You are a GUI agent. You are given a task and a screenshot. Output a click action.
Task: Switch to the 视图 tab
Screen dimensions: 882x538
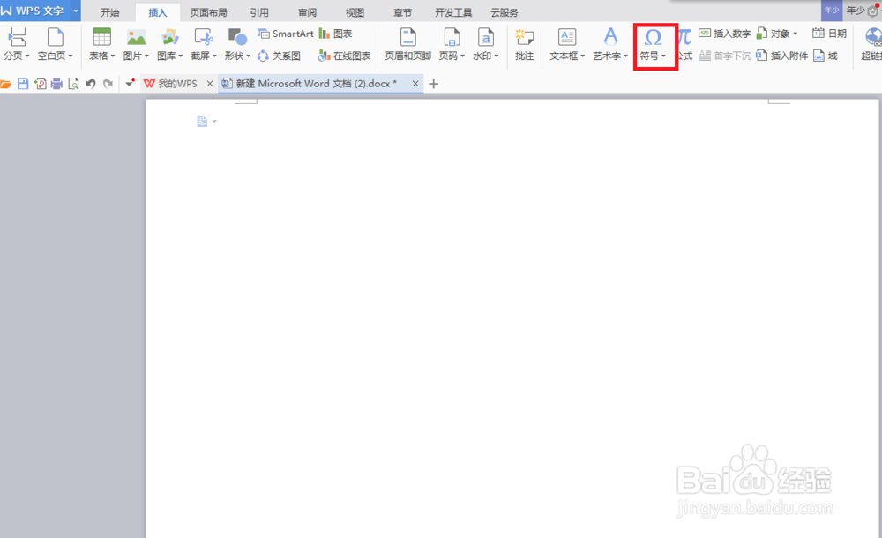pyautogui.click(x=355, y=12)
